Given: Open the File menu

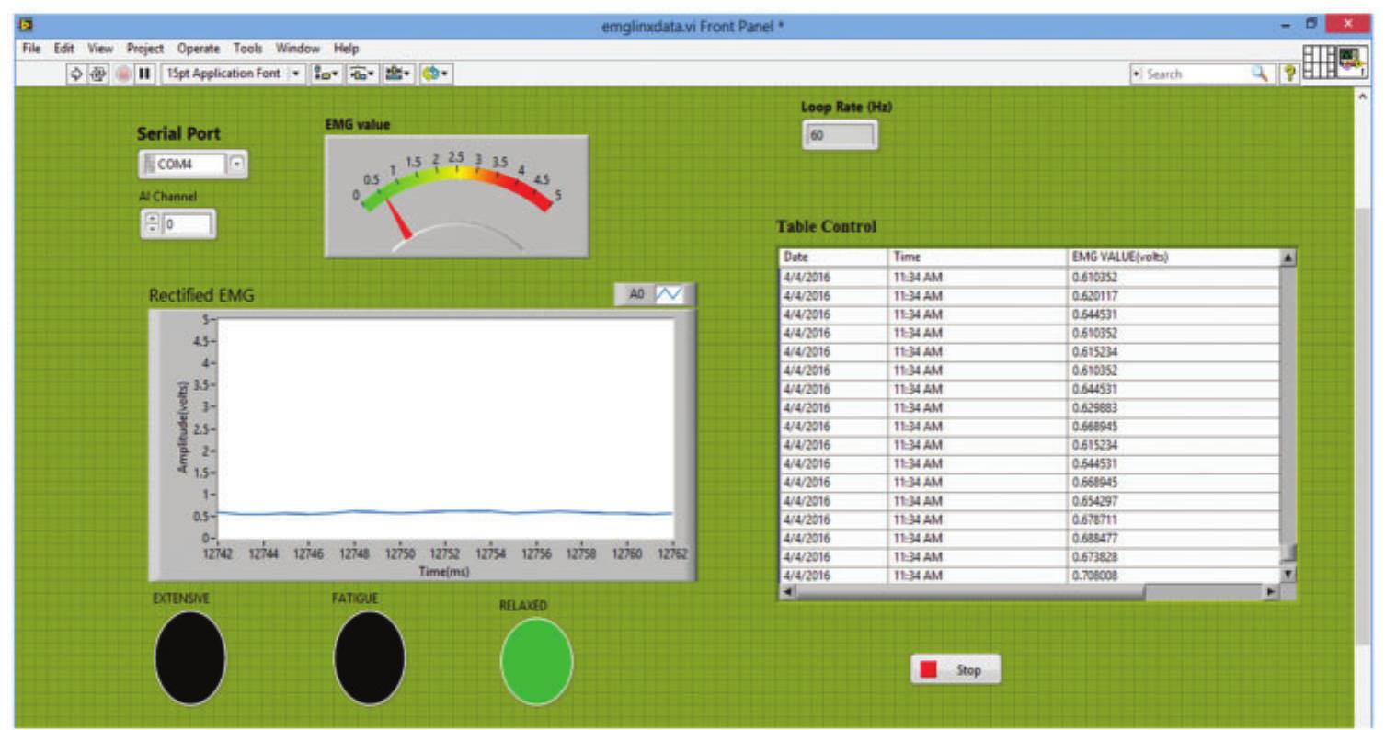Looking at the screenshot, I should 31,49.
